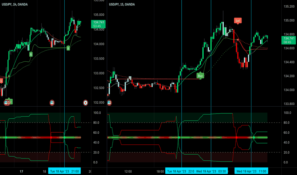
Task: Click the Buy signal label on 15-minute chart
Action: click(x=200, y=76)
